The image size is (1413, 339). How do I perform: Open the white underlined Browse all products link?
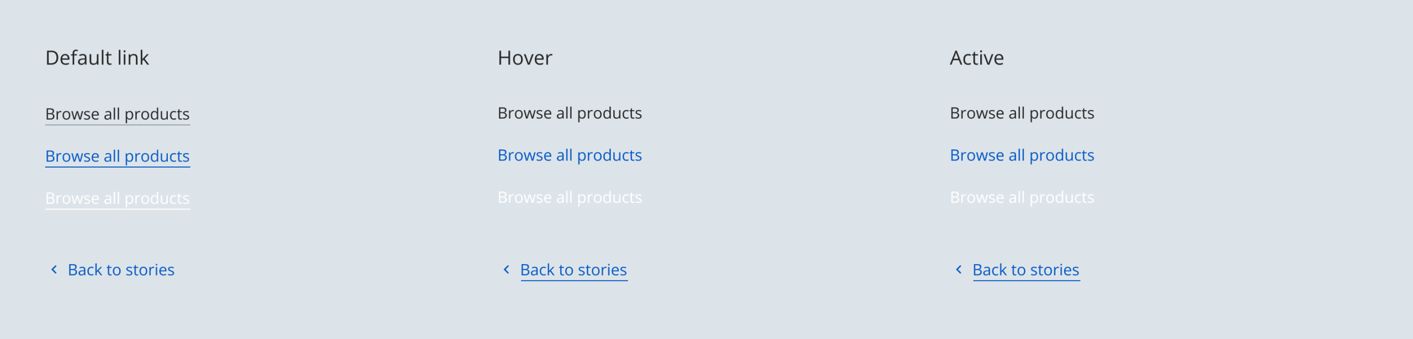click(x=117, y=198)
